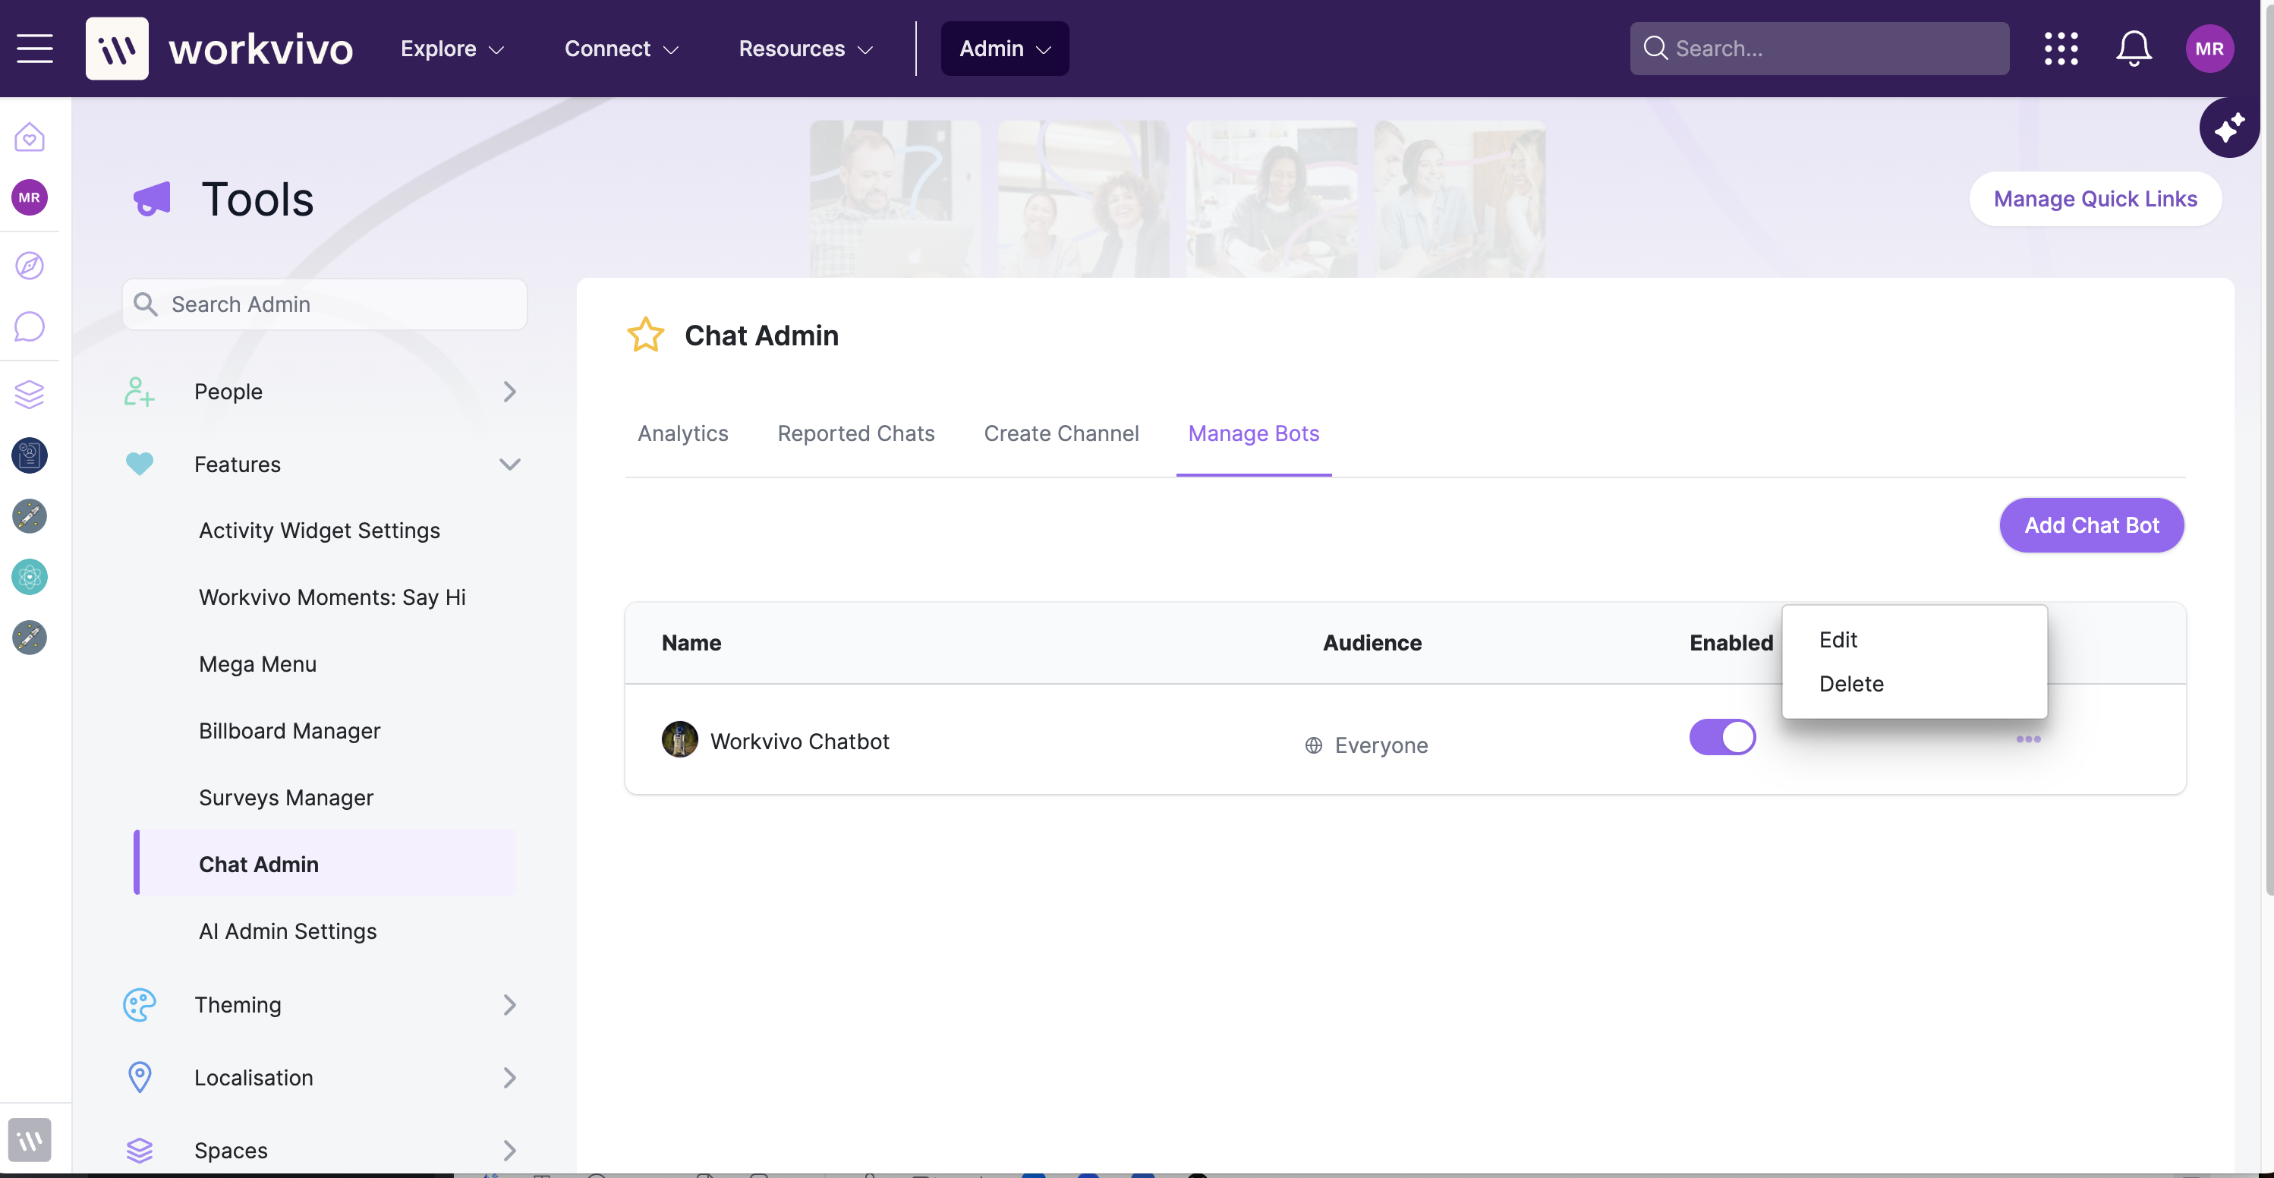Disable the Workvivo Chatbot enabled toggle

point(1721,736)
